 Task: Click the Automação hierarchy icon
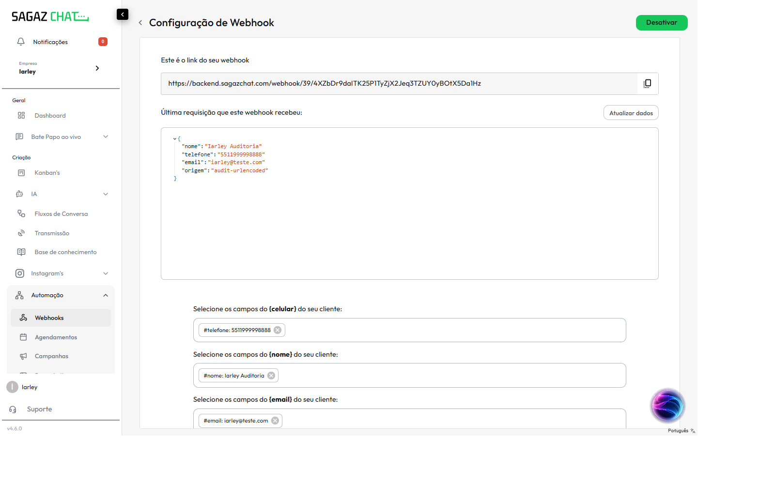(19, 295)
